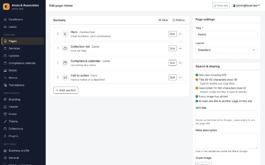Click the 'Edit page: Home' heading
This screenshot has height=165, width=265.
point(61,5)
